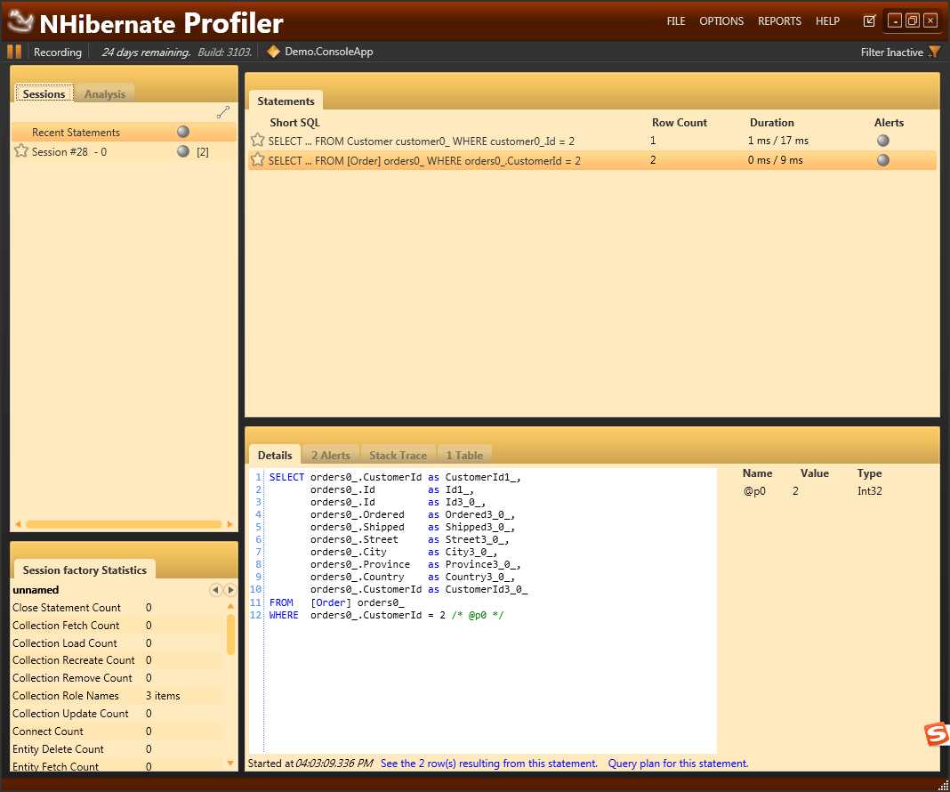The width and height of the screenshot is (950, 792).
Task: Click the Recording label
Action: [x=58, y=53]
